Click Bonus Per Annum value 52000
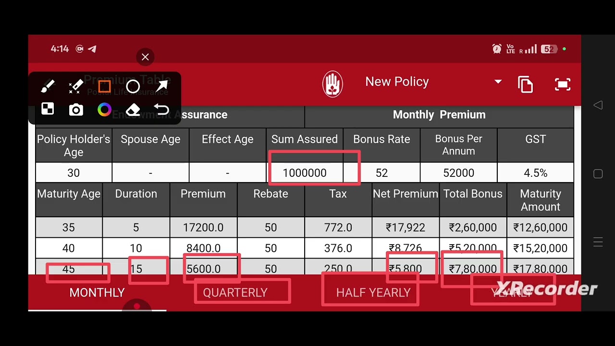This screenshot has height=346, width=615. pyautogui.click(x=458, y=173)
